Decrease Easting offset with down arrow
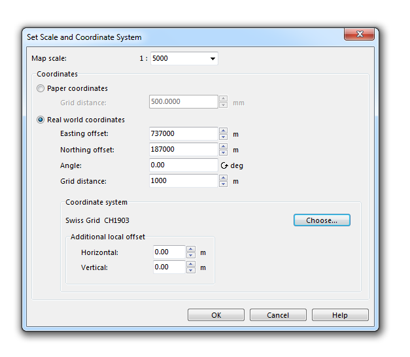410x357 pixels. tap(223, 137)
